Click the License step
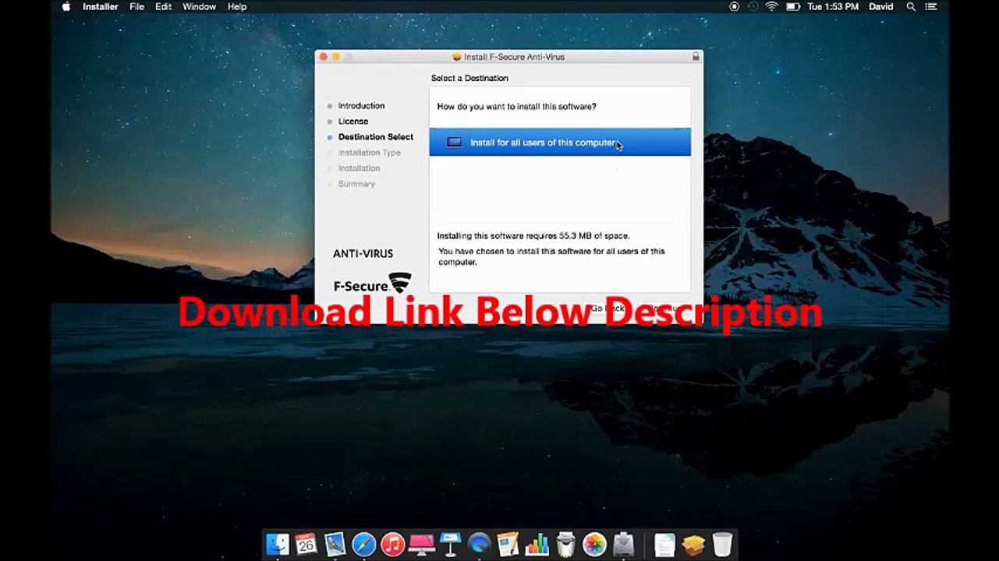999x561 pixels. point(353,122)
